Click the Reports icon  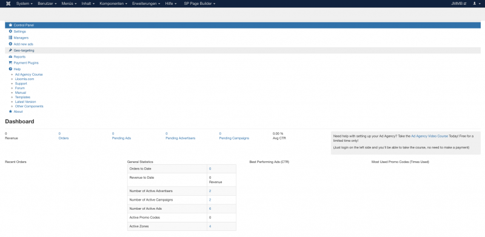coord(10,56)
